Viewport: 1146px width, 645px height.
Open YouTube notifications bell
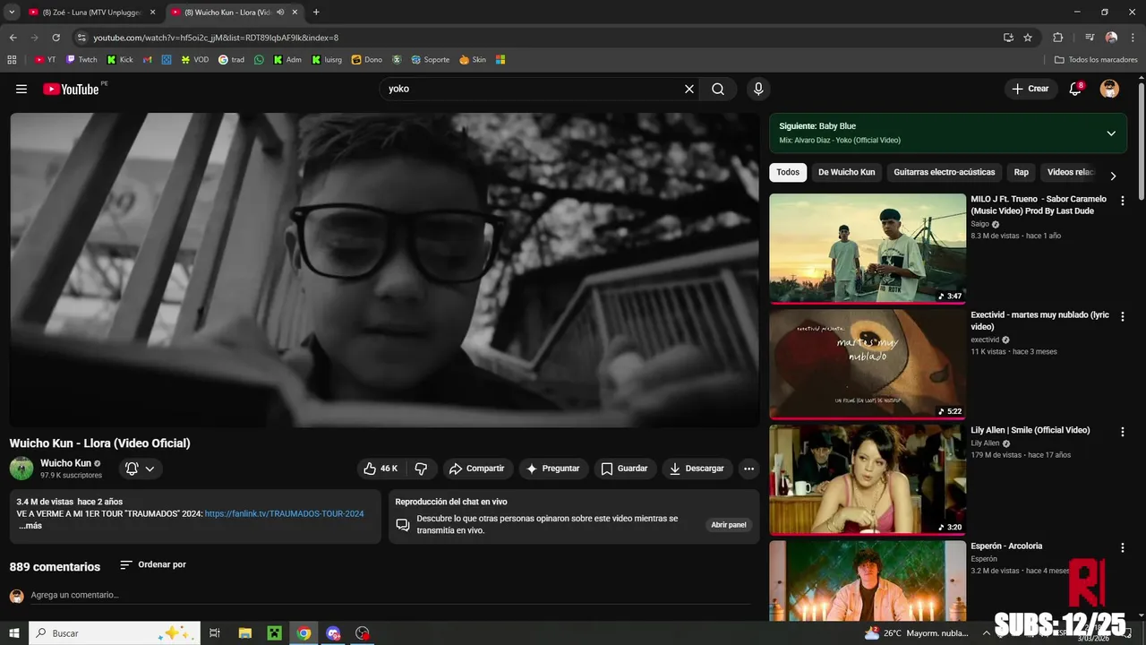[1075, 89]
